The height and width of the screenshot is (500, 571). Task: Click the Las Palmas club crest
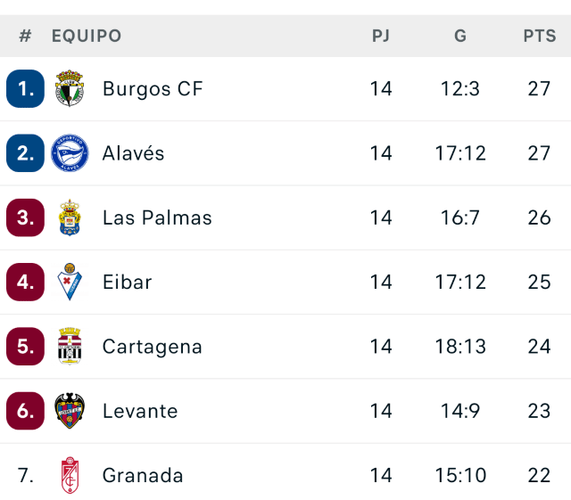[70, 217]
